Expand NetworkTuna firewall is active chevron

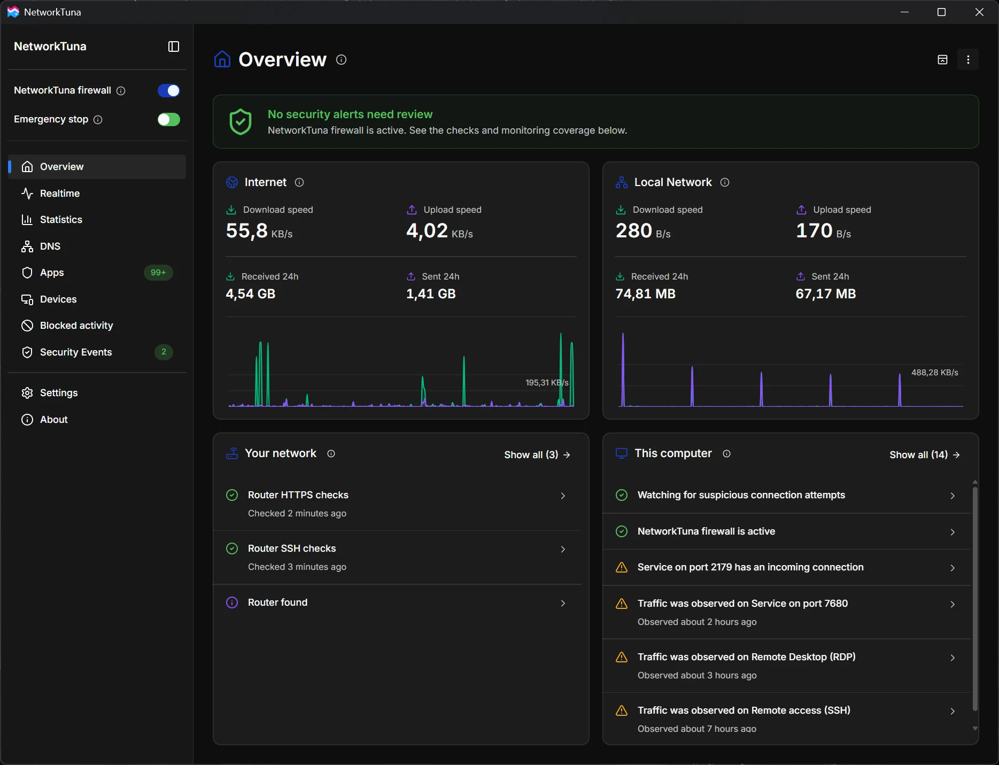952,532
